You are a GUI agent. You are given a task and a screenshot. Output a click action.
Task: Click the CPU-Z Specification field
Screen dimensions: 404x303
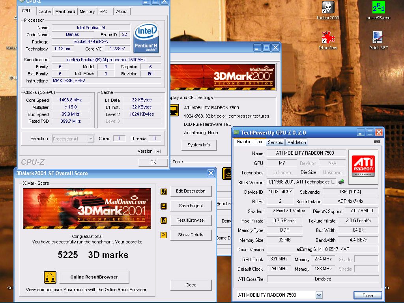point(106,60)
